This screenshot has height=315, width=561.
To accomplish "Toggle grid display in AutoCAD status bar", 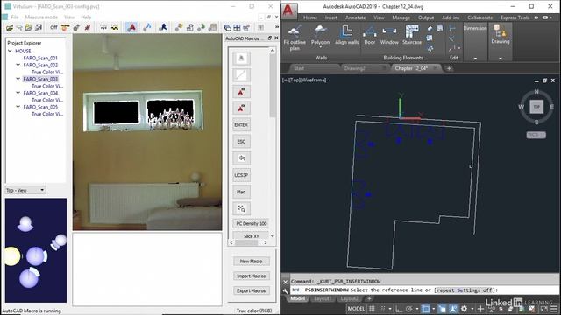I will coord(372,309).
